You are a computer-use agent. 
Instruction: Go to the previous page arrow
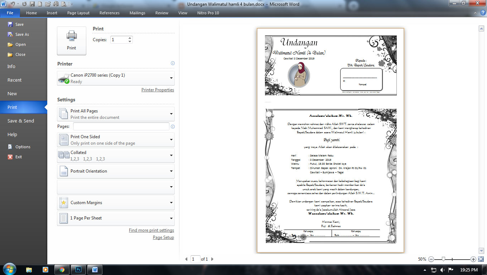186,259
